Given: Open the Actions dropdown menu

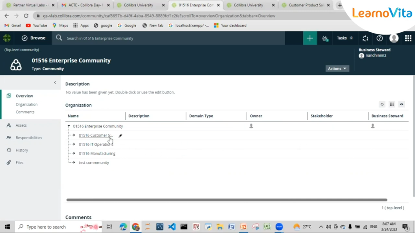Looking at the screenshot, I should pyautogui.click(x=337, y=68).
